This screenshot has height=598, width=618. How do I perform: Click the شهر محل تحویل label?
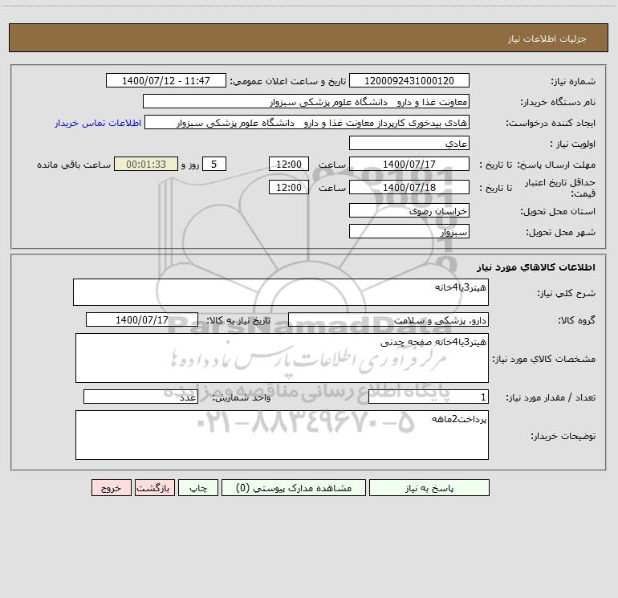click(x=561, y=232)
